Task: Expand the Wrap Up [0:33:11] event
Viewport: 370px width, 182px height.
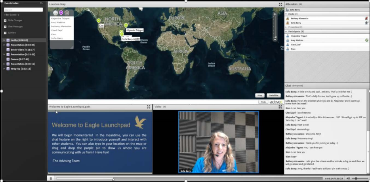Action: coord(4,68)
